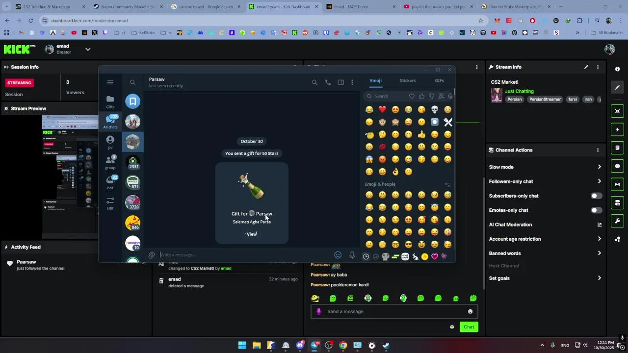This screenshot has width=628, height=353.
Task: Insert the skull emoji
Action: [x=435, y=109]
